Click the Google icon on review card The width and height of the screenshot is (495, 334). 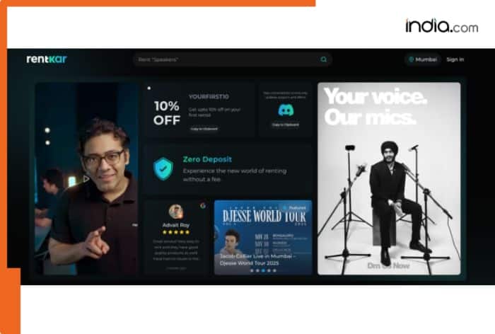(x=203, y=206)
